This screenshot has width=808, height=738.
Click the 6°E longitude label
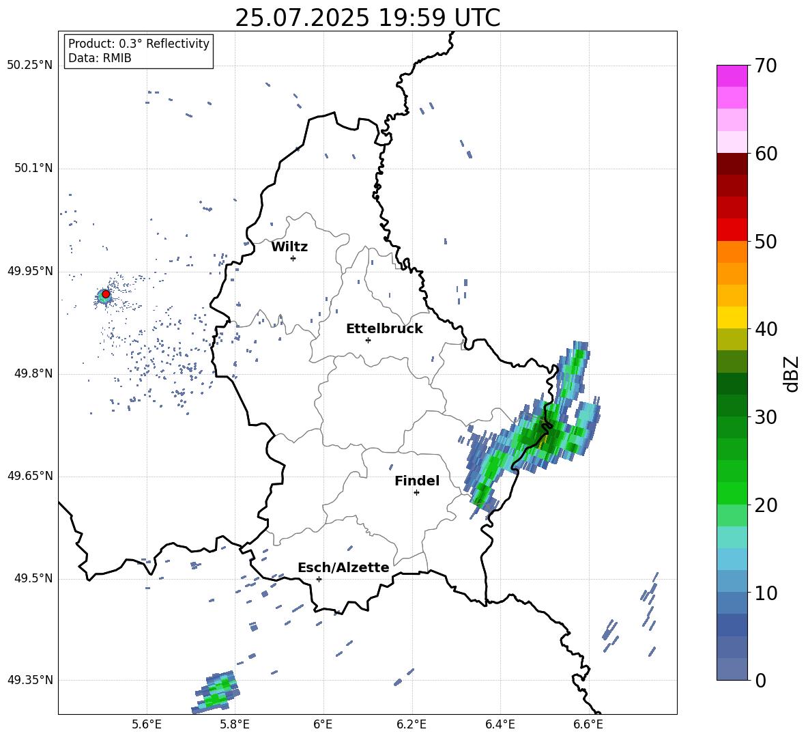coord(323,724)
